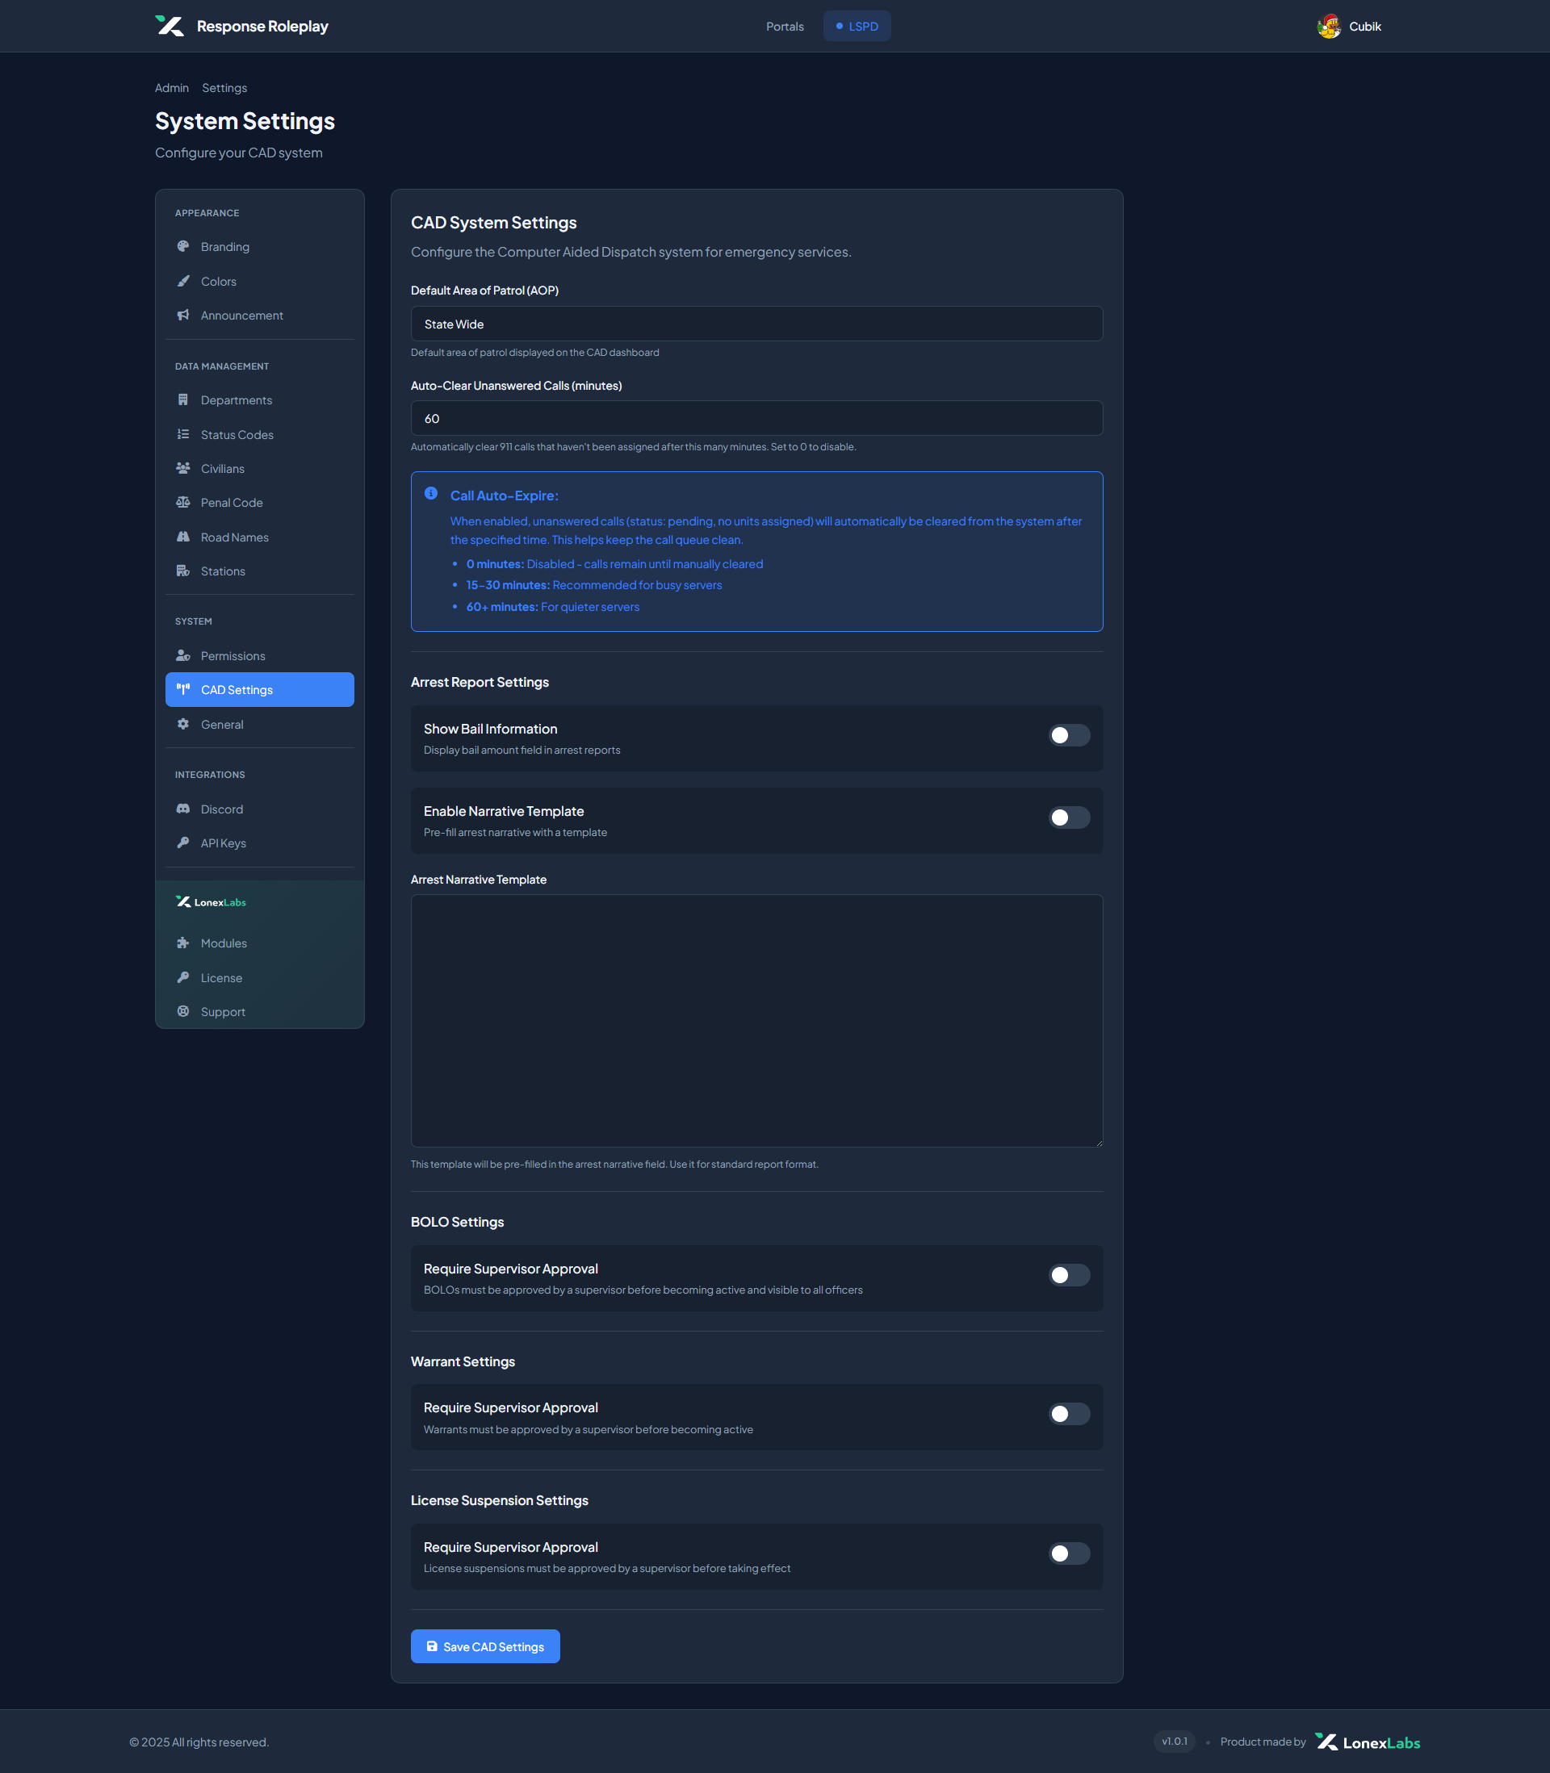The width and height of the screenshot is (1550, 1773).
Task: Go to Status Codes section
Action: (259, 434)
